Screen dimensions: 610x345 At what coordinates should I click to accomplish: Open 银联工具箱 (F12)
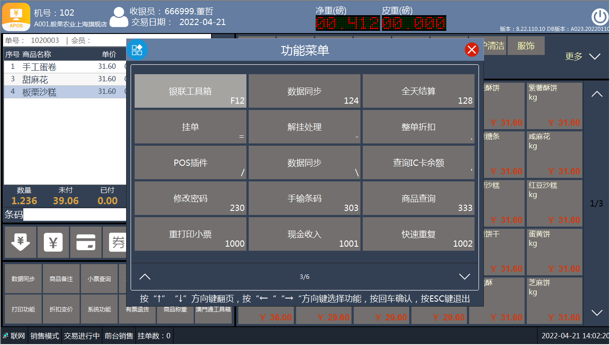(191, 91)
